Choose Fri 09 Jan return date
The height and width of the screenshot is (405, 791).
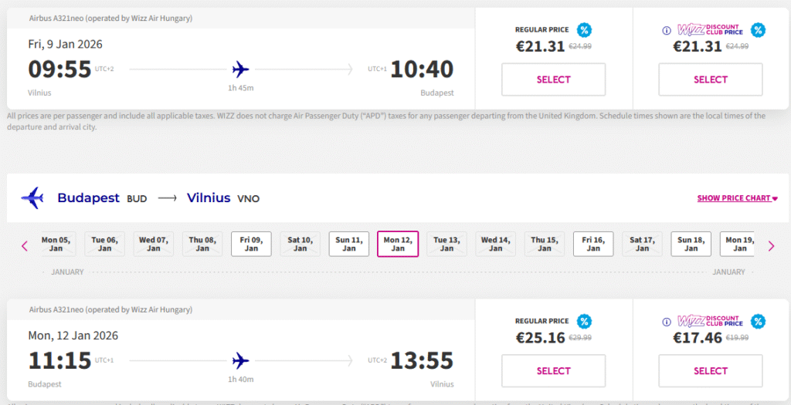251,244
